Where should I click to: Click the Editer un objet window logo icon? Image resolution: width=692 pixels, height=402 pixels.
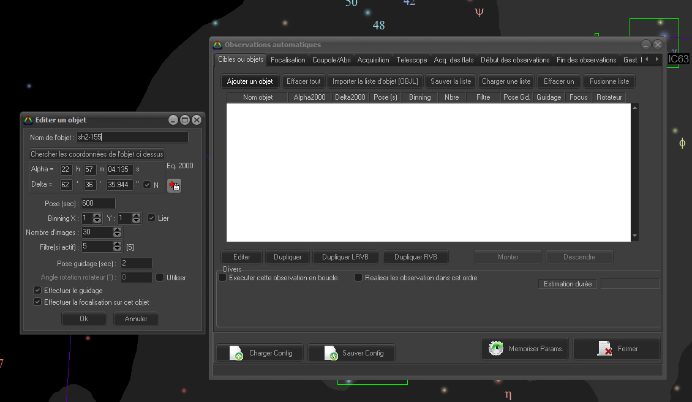pyautogui.click(x=28, y=120)
